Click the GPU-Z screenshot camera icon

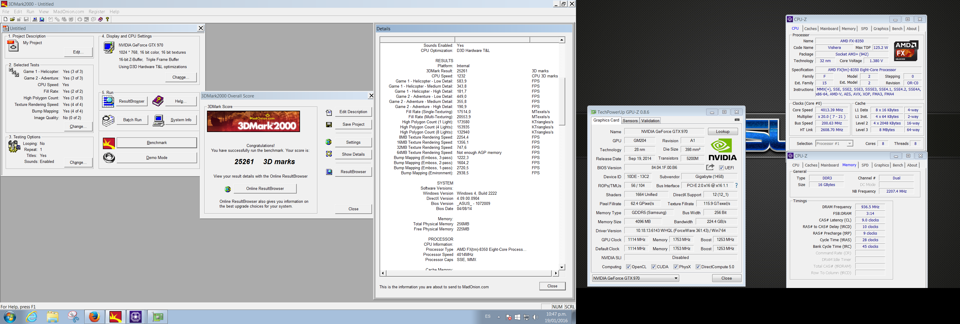point(737,120)
